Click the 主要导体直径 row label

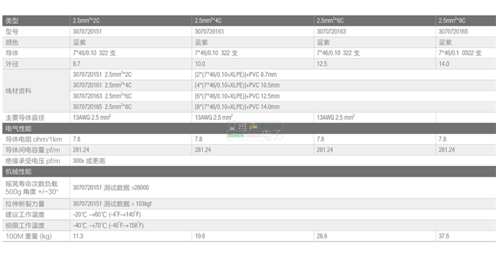pyautogui.click(x=25, y=118)
